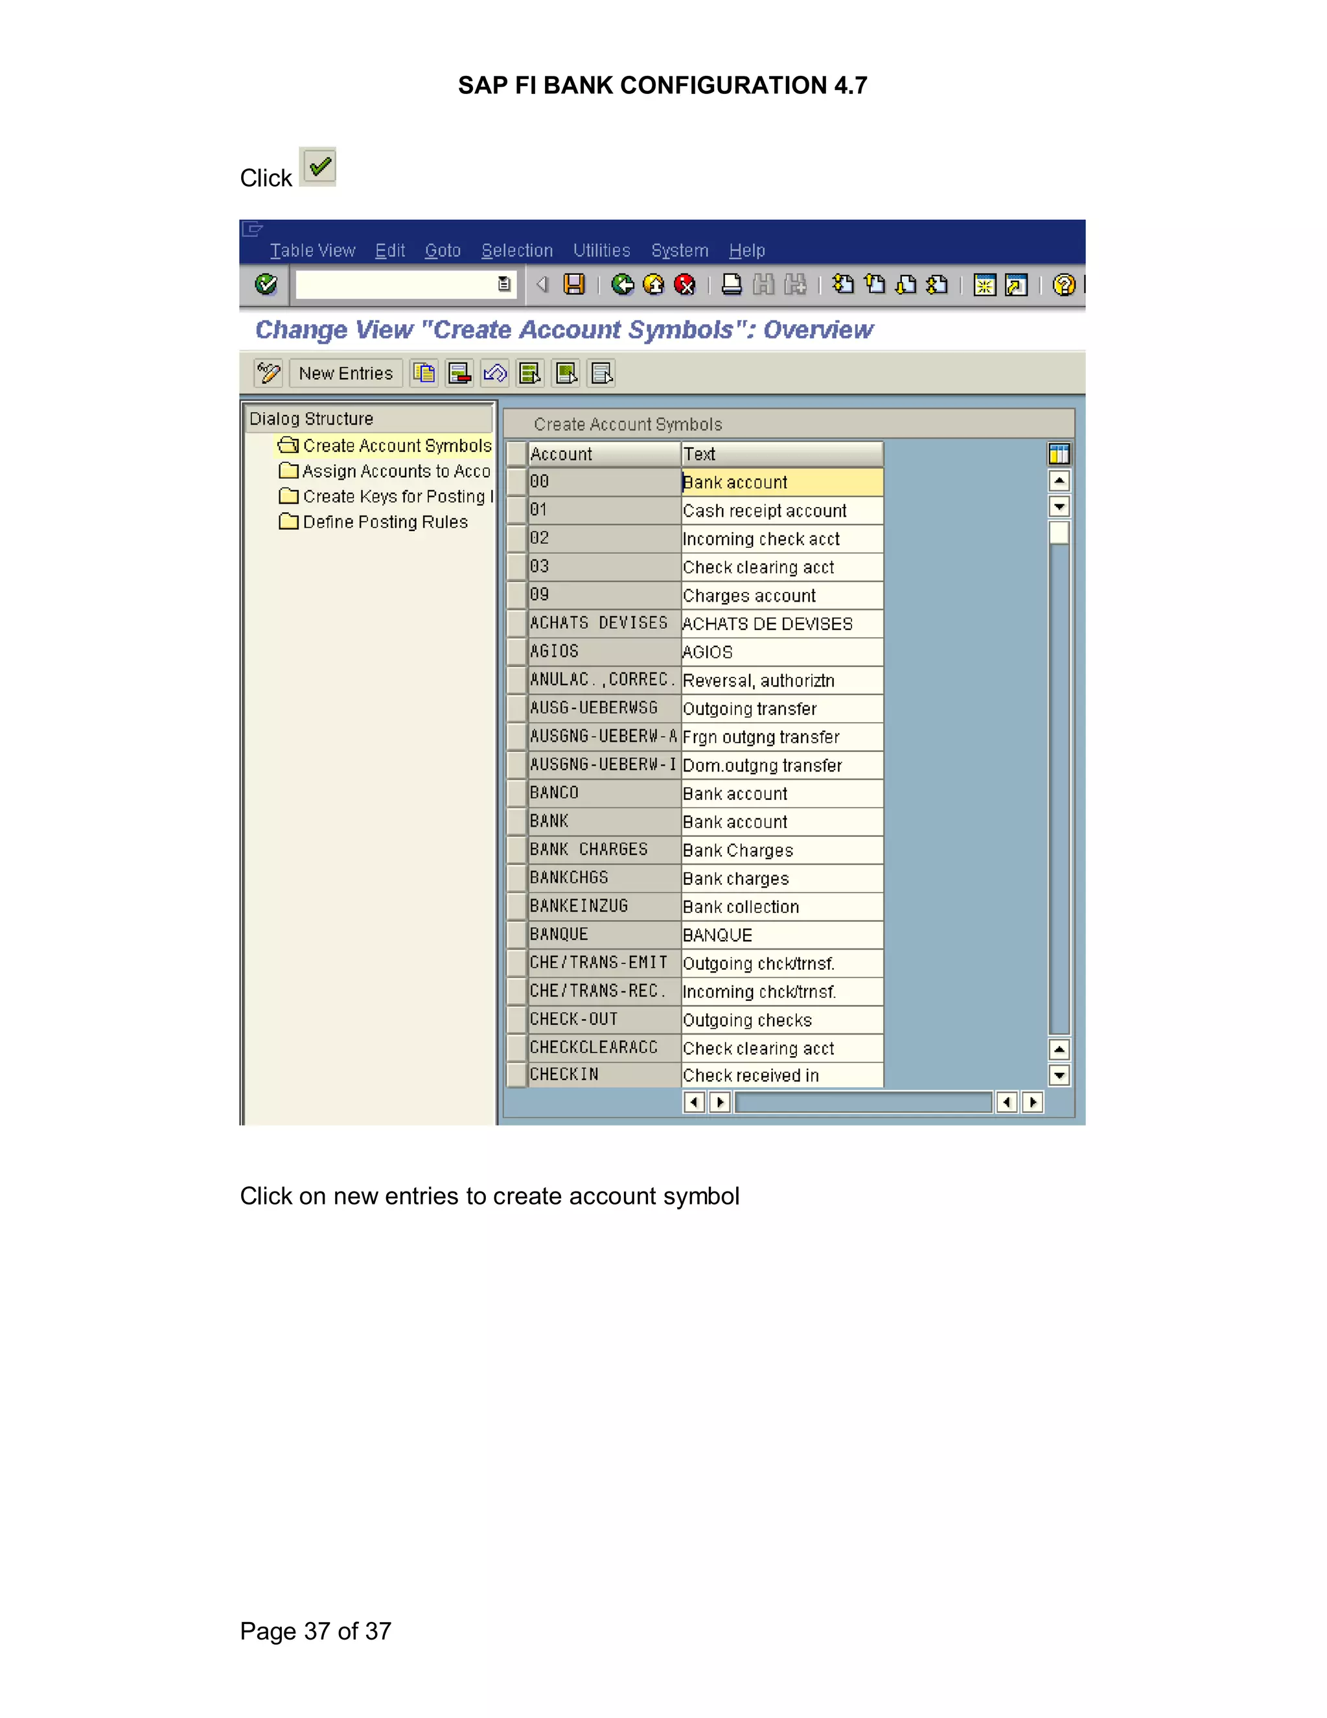Image resolution: width=1327 pixels, height=1718 pixels.
Task: Click the Undo Change icon
Action: click(x=494, y=373)
